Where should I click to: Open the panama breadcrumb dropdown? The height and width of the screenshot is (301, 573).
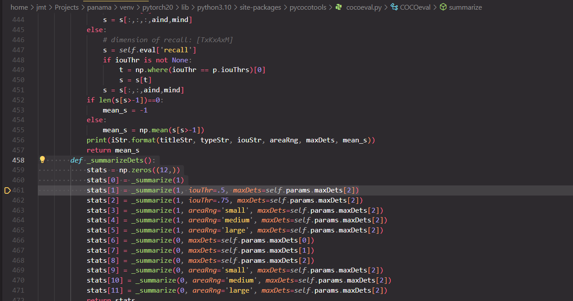point(99,7)
